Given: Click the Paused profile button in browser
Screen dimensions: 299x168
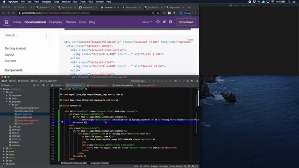Looking at the screenshot, I should point(186,13).
